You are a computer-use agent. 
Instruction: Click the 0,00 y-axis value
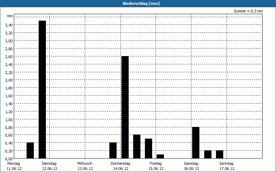tap(9, 159)
